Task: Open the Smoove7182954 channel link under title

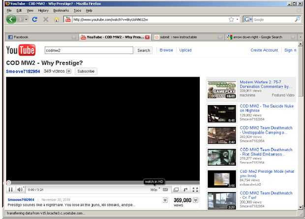Action: pos(23,71)
